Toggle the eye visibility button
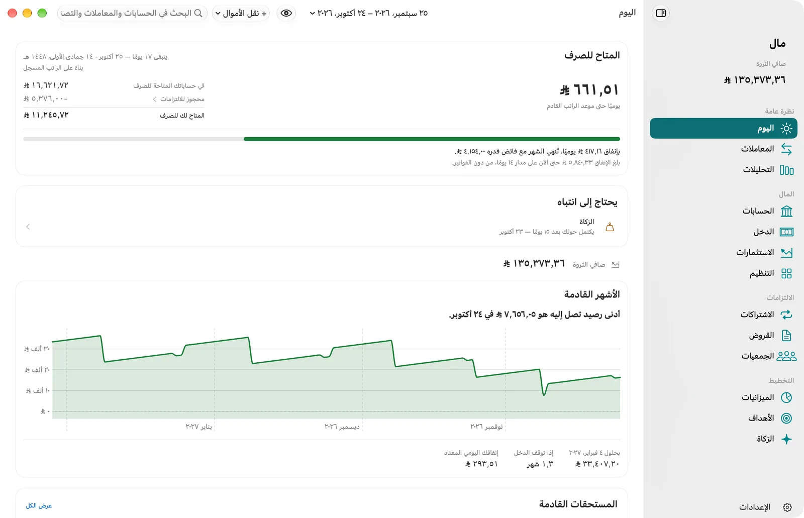 pyautogui.click(x=286, y=13)
